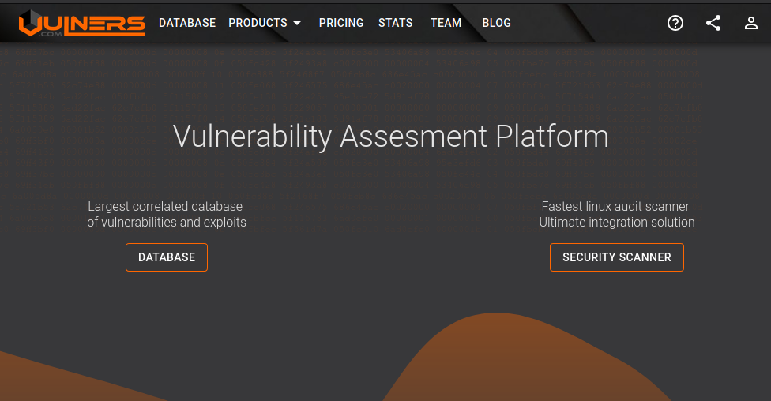
Task: Open the Database menu item
Action: click(x=187, y=23)
